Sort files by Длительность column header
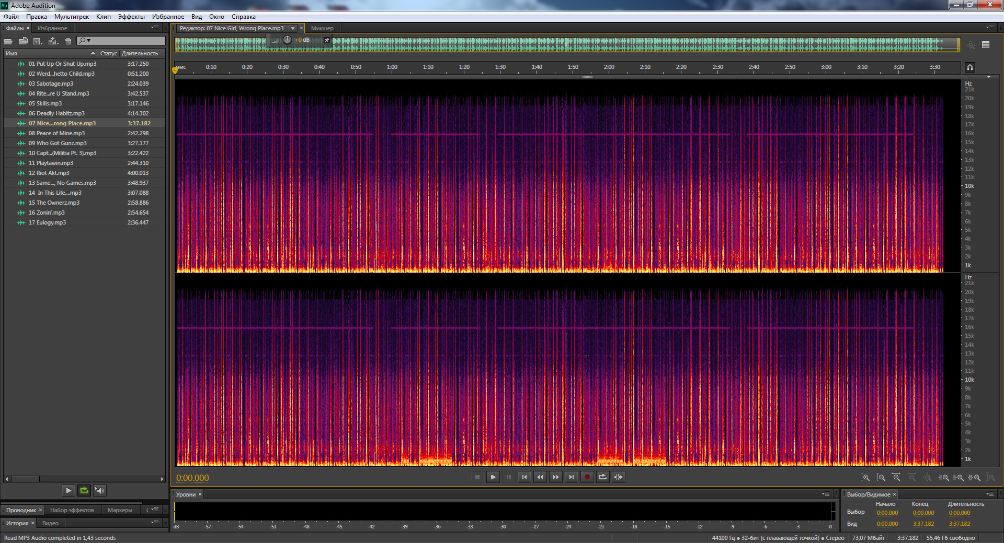 (140, 53)
